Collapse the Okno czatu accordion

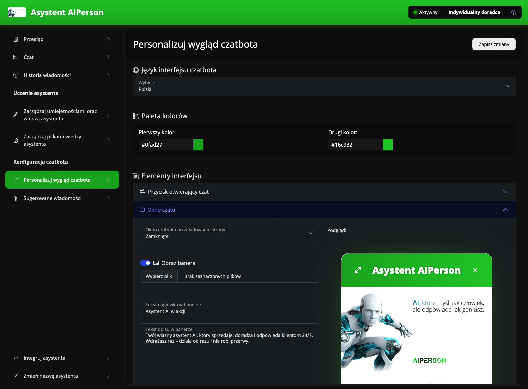click(x=324, y=210)
